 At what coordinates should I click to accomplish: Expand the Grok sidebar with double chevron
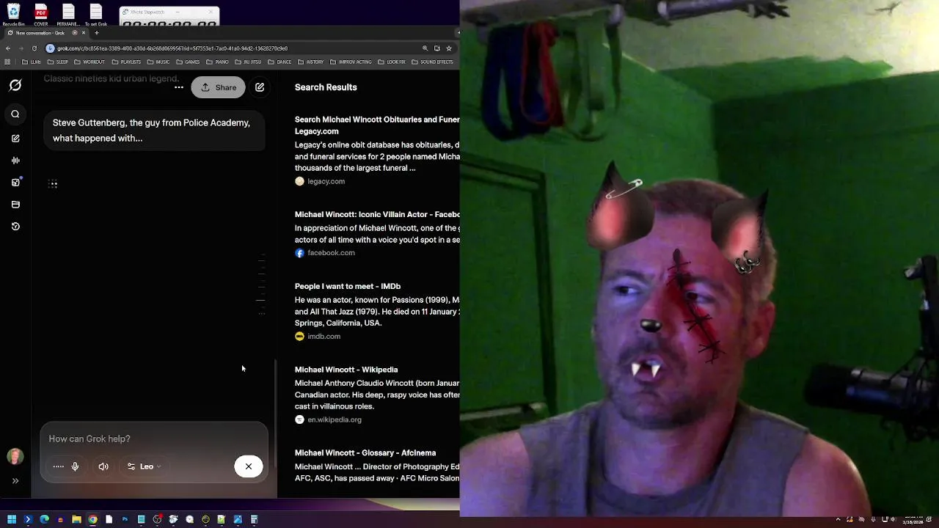[x=15, y=481]
